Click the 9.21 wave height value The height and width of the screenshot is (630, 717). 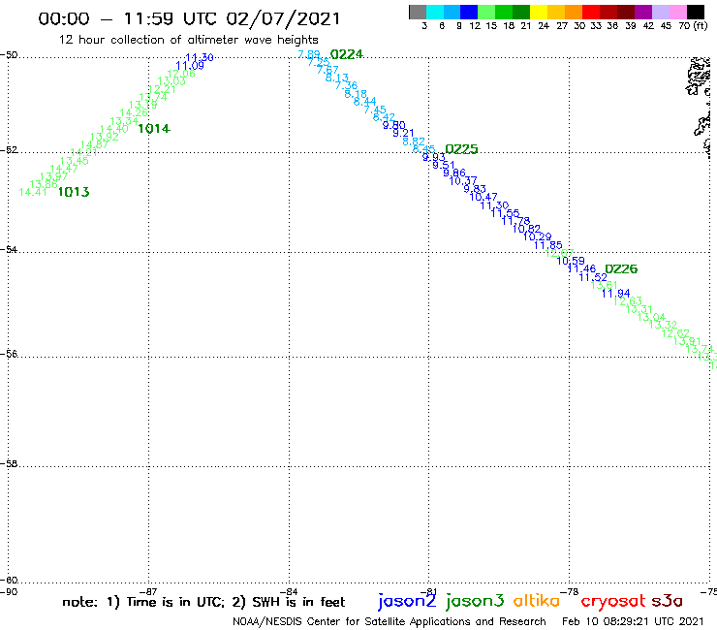tap(403, 133)
